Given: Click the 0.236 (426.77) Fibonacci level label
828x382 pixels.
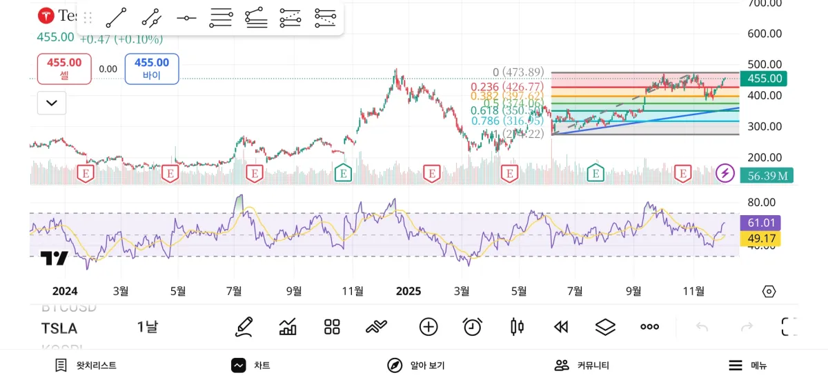Looking at the screenshot, I should (507, 87).
